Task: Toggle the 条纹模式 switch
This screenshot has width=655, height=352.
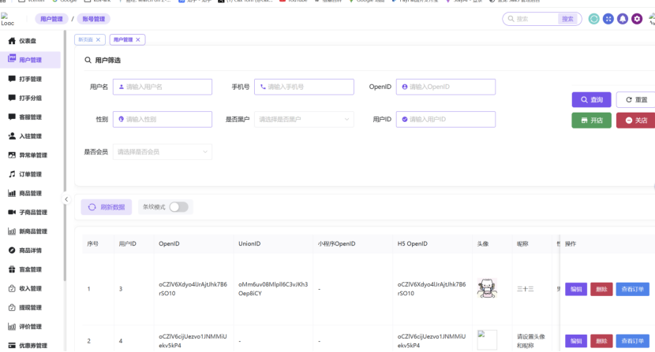Action: click(178, 207)
